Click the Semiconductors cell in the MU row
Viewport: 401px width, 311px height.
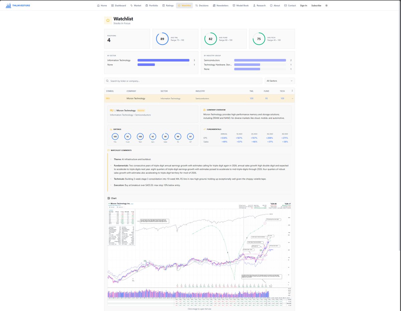tap(202, 99)
